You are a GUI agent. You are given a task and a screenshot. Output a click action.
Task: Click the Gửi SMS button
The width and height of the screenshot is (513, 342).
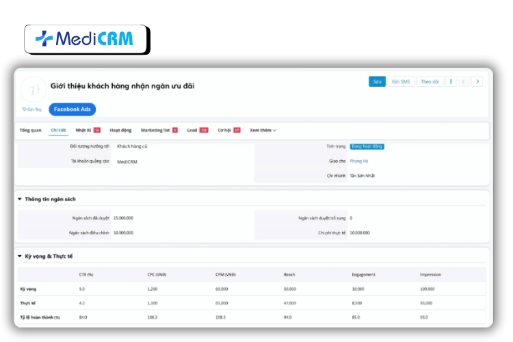(401, 81)
